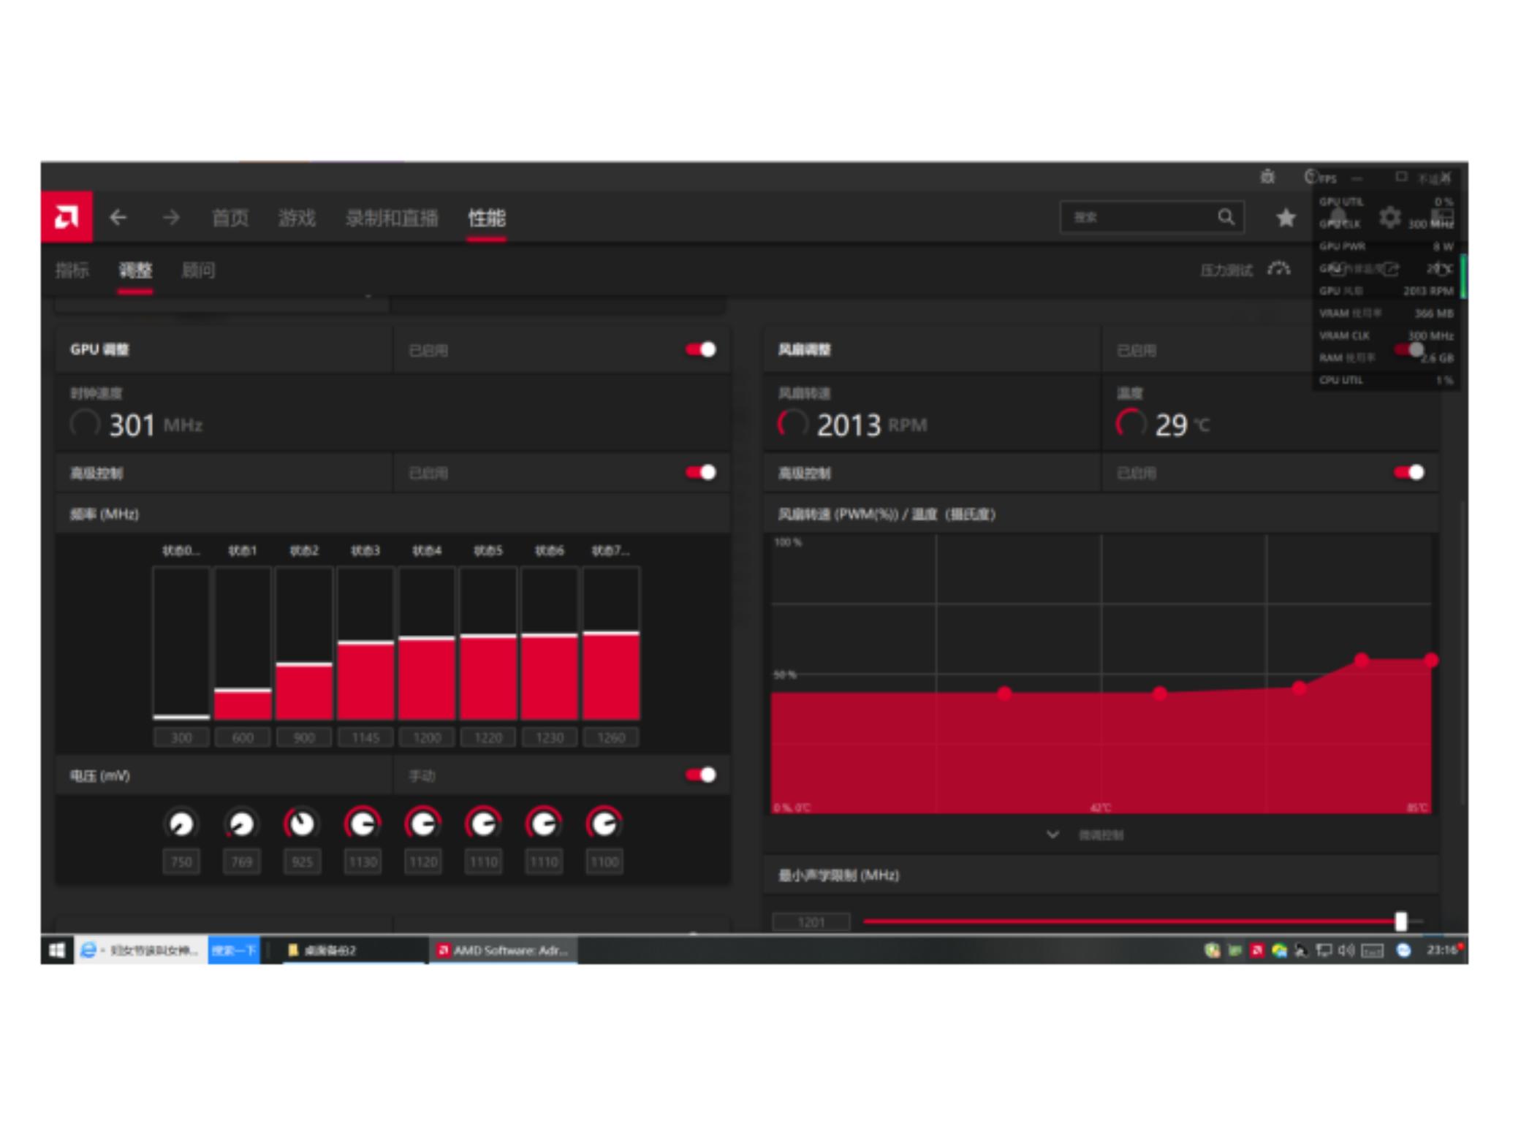The image size is (1521, 1129).
Task: Click the search magnifier icon
Action: pyautogui.click(x=1226, y=217)
